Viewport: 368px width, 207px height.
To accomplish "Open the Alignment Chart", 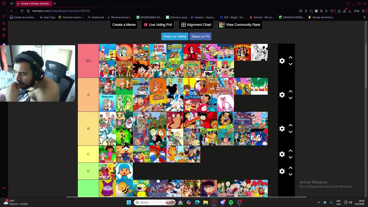I will (x=196, y=25).
